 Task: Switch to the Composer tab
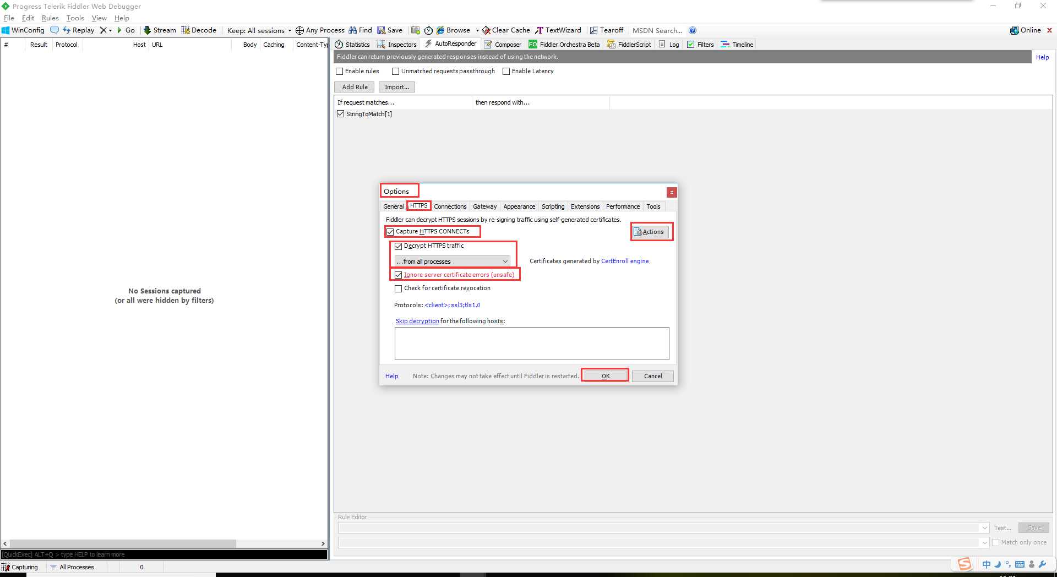503,45
